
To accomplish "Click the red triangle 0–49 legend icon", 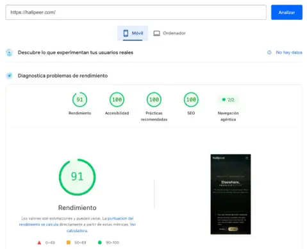I will coord(39,243).
